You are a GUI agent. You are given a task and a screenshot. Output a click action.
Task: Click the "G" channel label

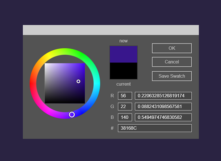click(112, 107)
